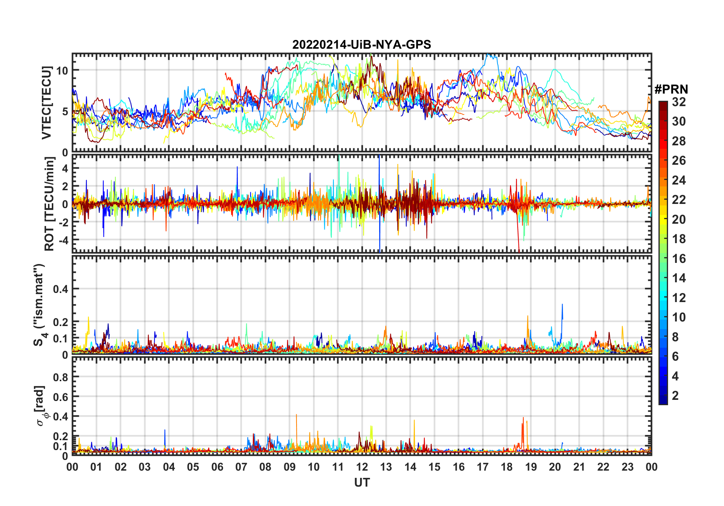724x506 pixels.
Task: Click colorbar tick label 10
Action: (x=679, y=317)
